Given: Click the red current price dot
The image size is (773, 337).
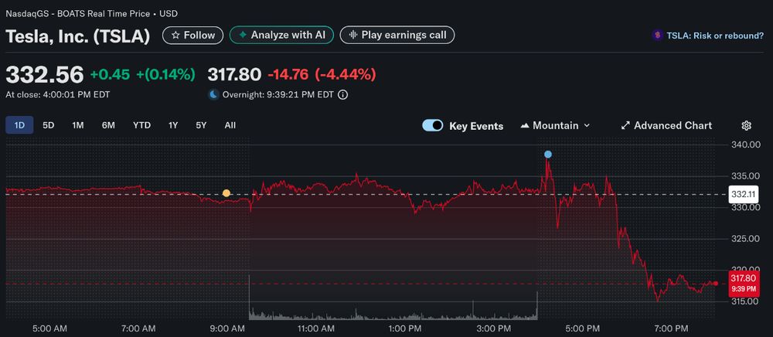Looking at the screenshot, I should 716,284.
